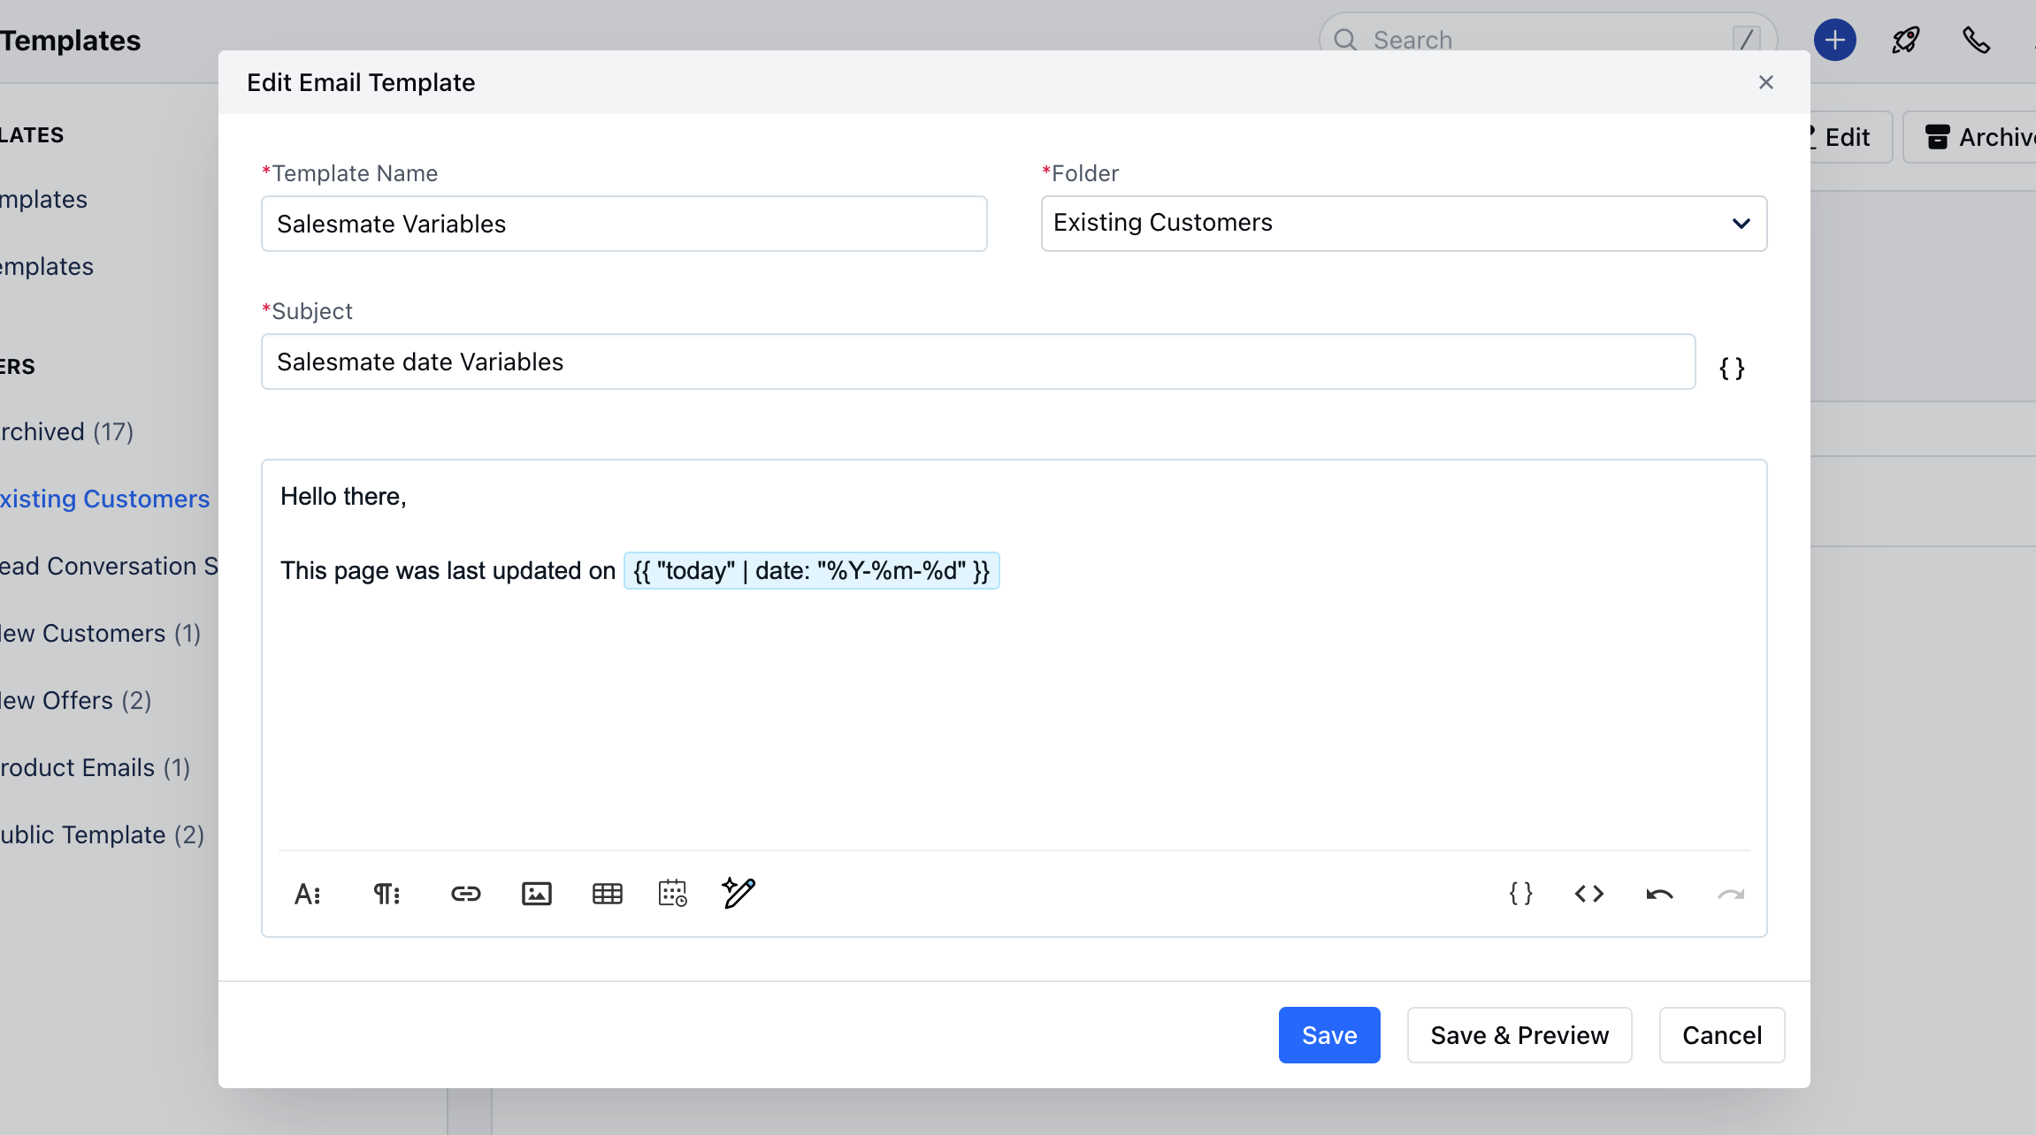This screenshot has width=2036, height=1135.
Task: Open the phone dialer icon
Action: click(1977, 40)
